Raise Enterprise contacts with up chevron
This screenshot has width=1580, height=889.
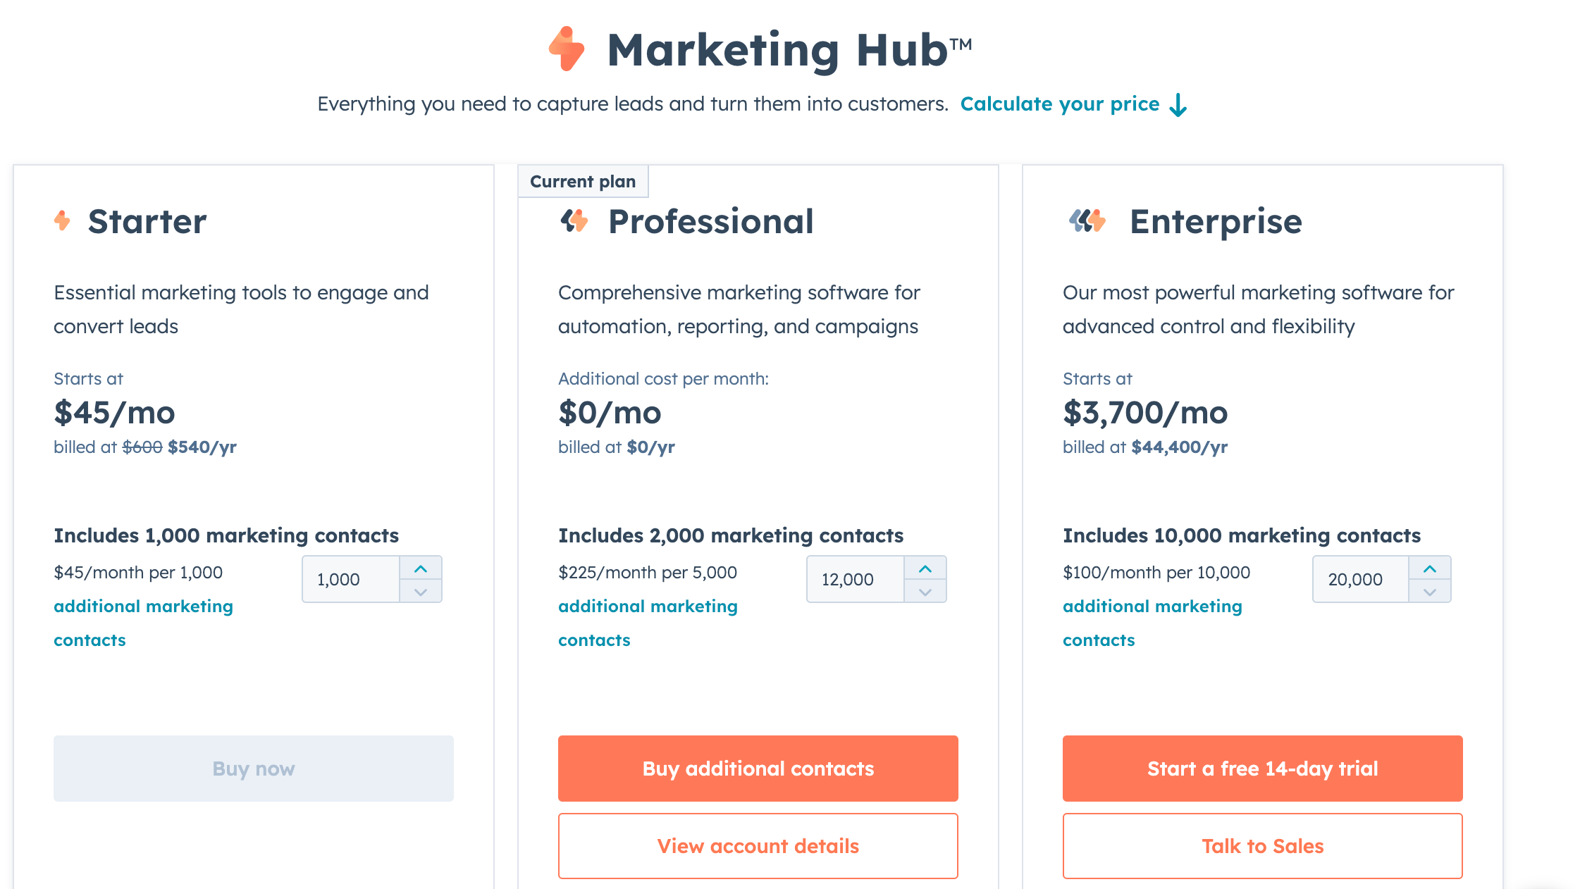click(x=1430, y=568)
